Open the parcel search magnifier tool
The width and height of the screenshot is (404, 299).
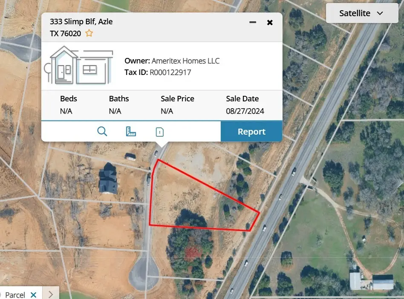102,131
